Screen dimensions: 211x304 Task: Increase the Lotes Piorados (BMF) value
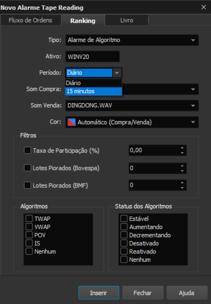pos(182,183)
